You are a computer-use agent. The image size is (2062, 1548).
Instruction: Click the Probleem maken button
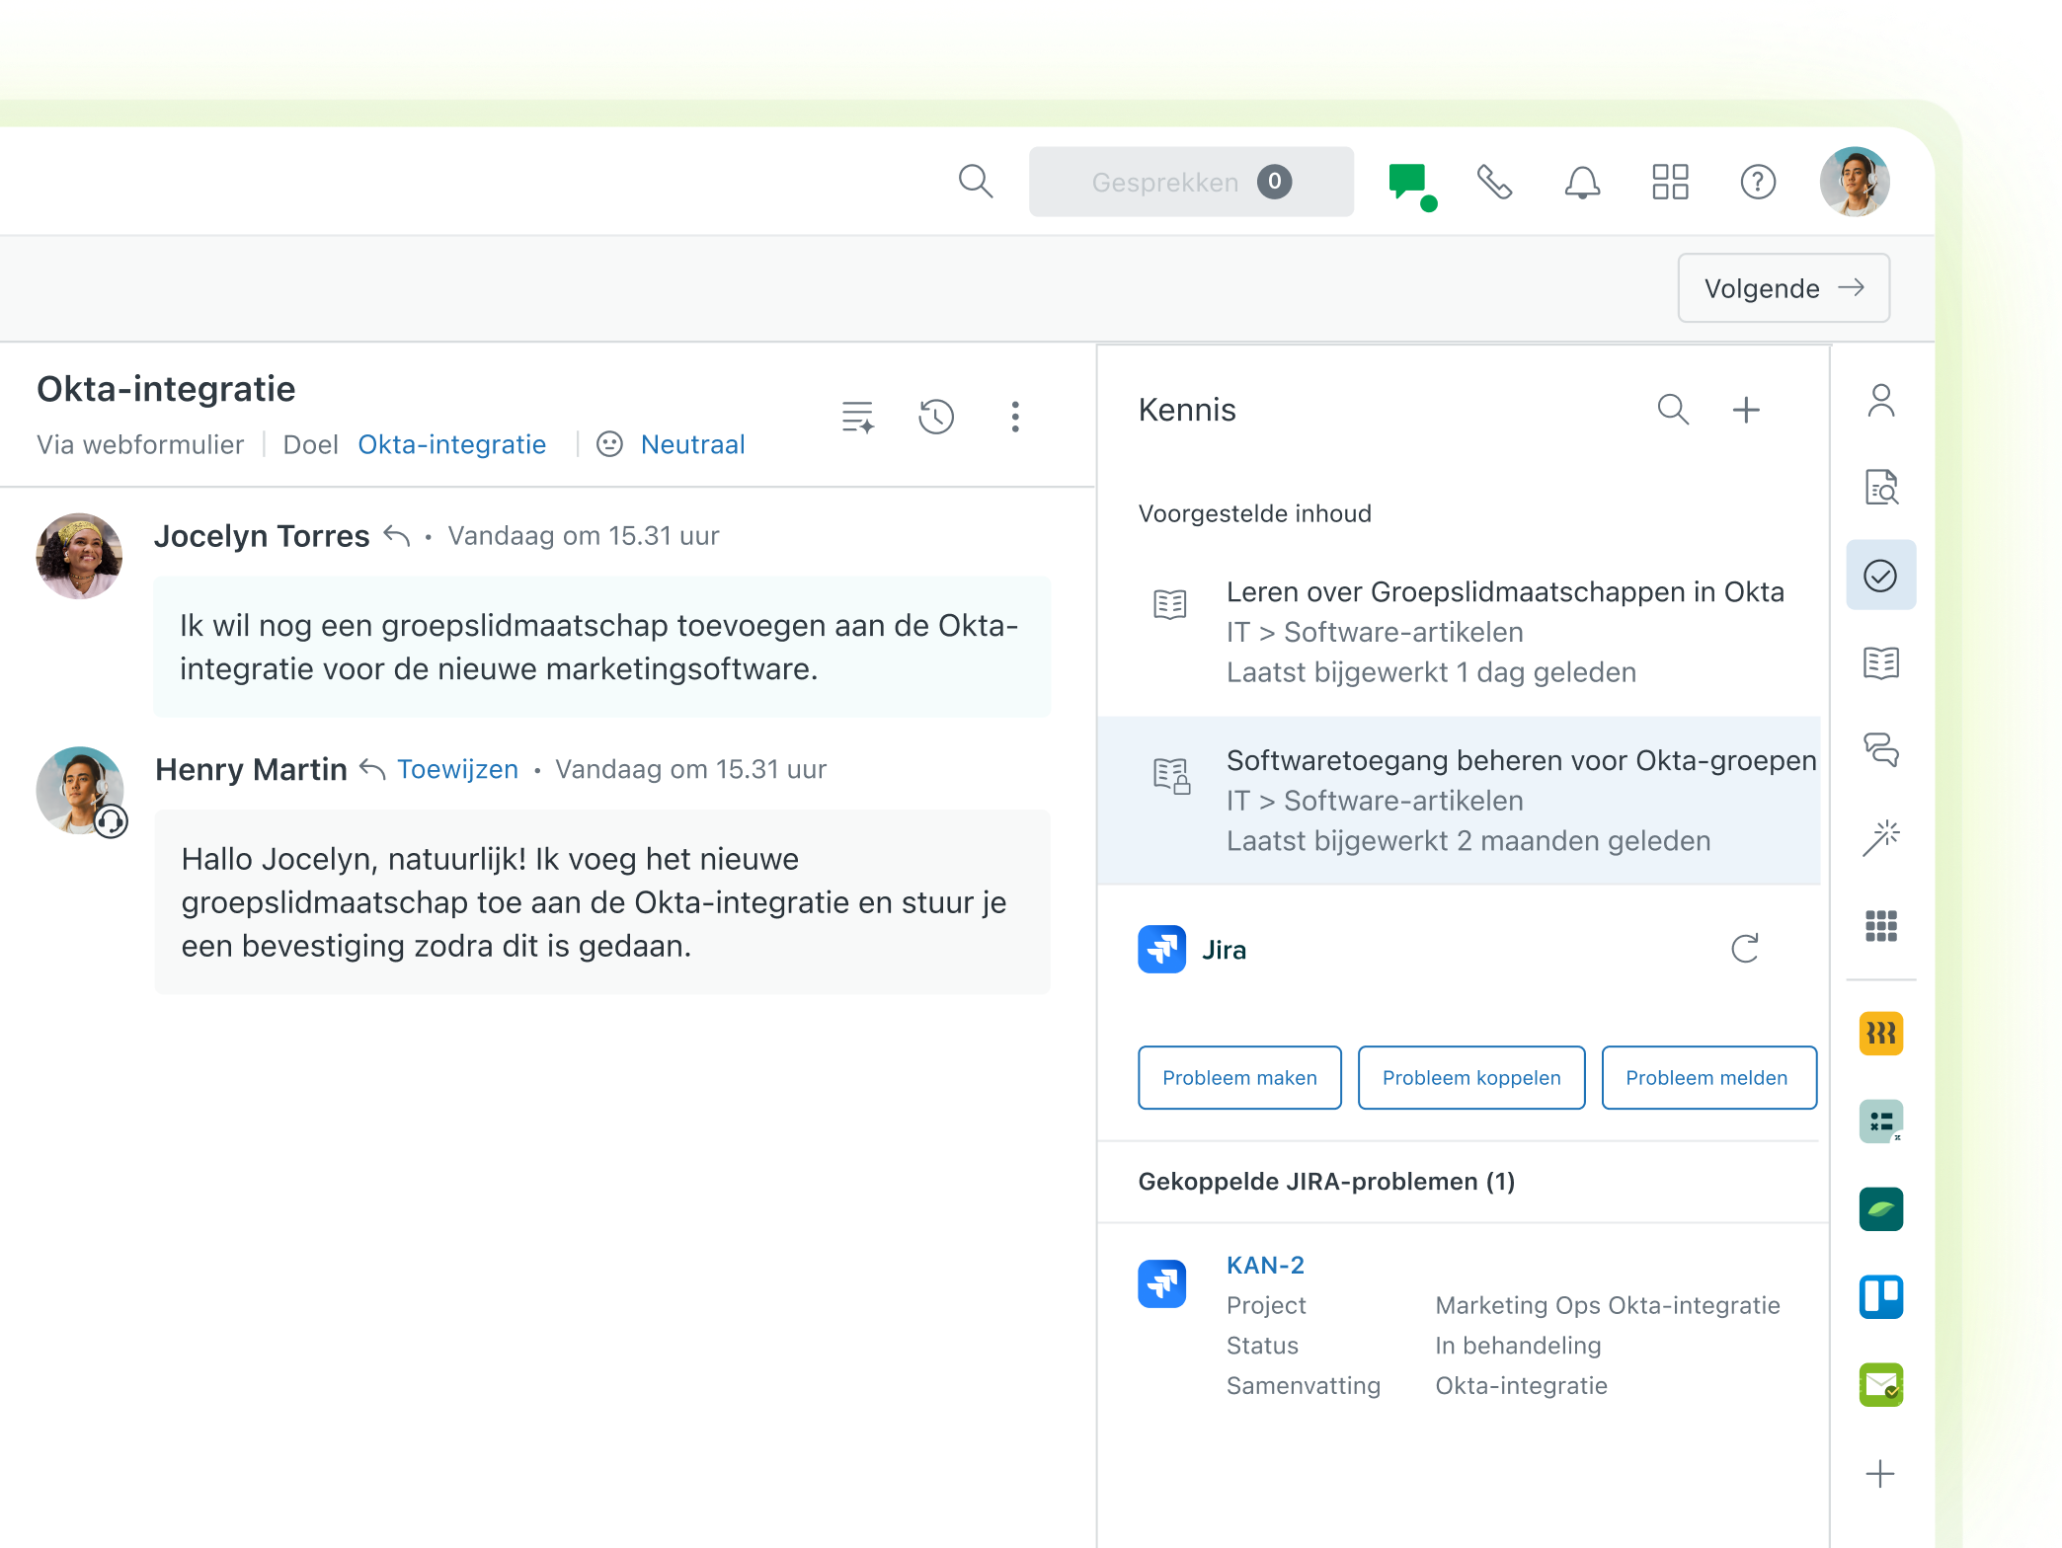click(1238, 1077)
